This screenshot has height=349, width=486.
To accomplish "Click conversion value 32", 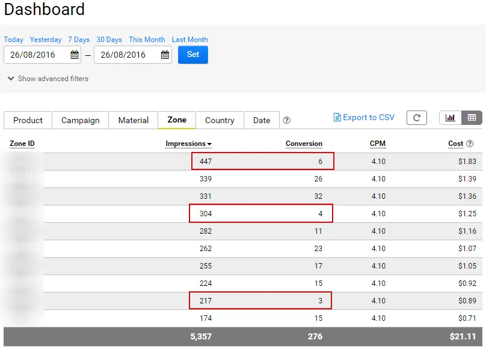I will [318, 196].
